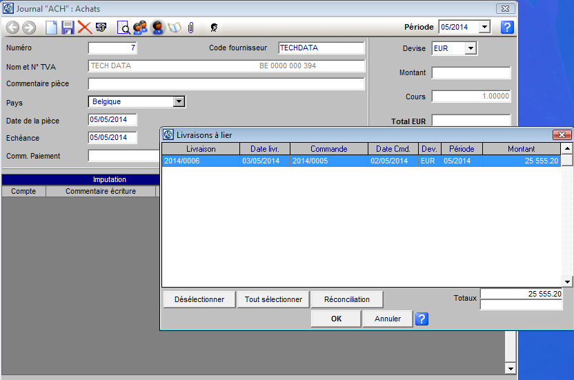Expand the Pays Belgique dropdown
This screenshot has height=380, width=574.
point(179,101)
